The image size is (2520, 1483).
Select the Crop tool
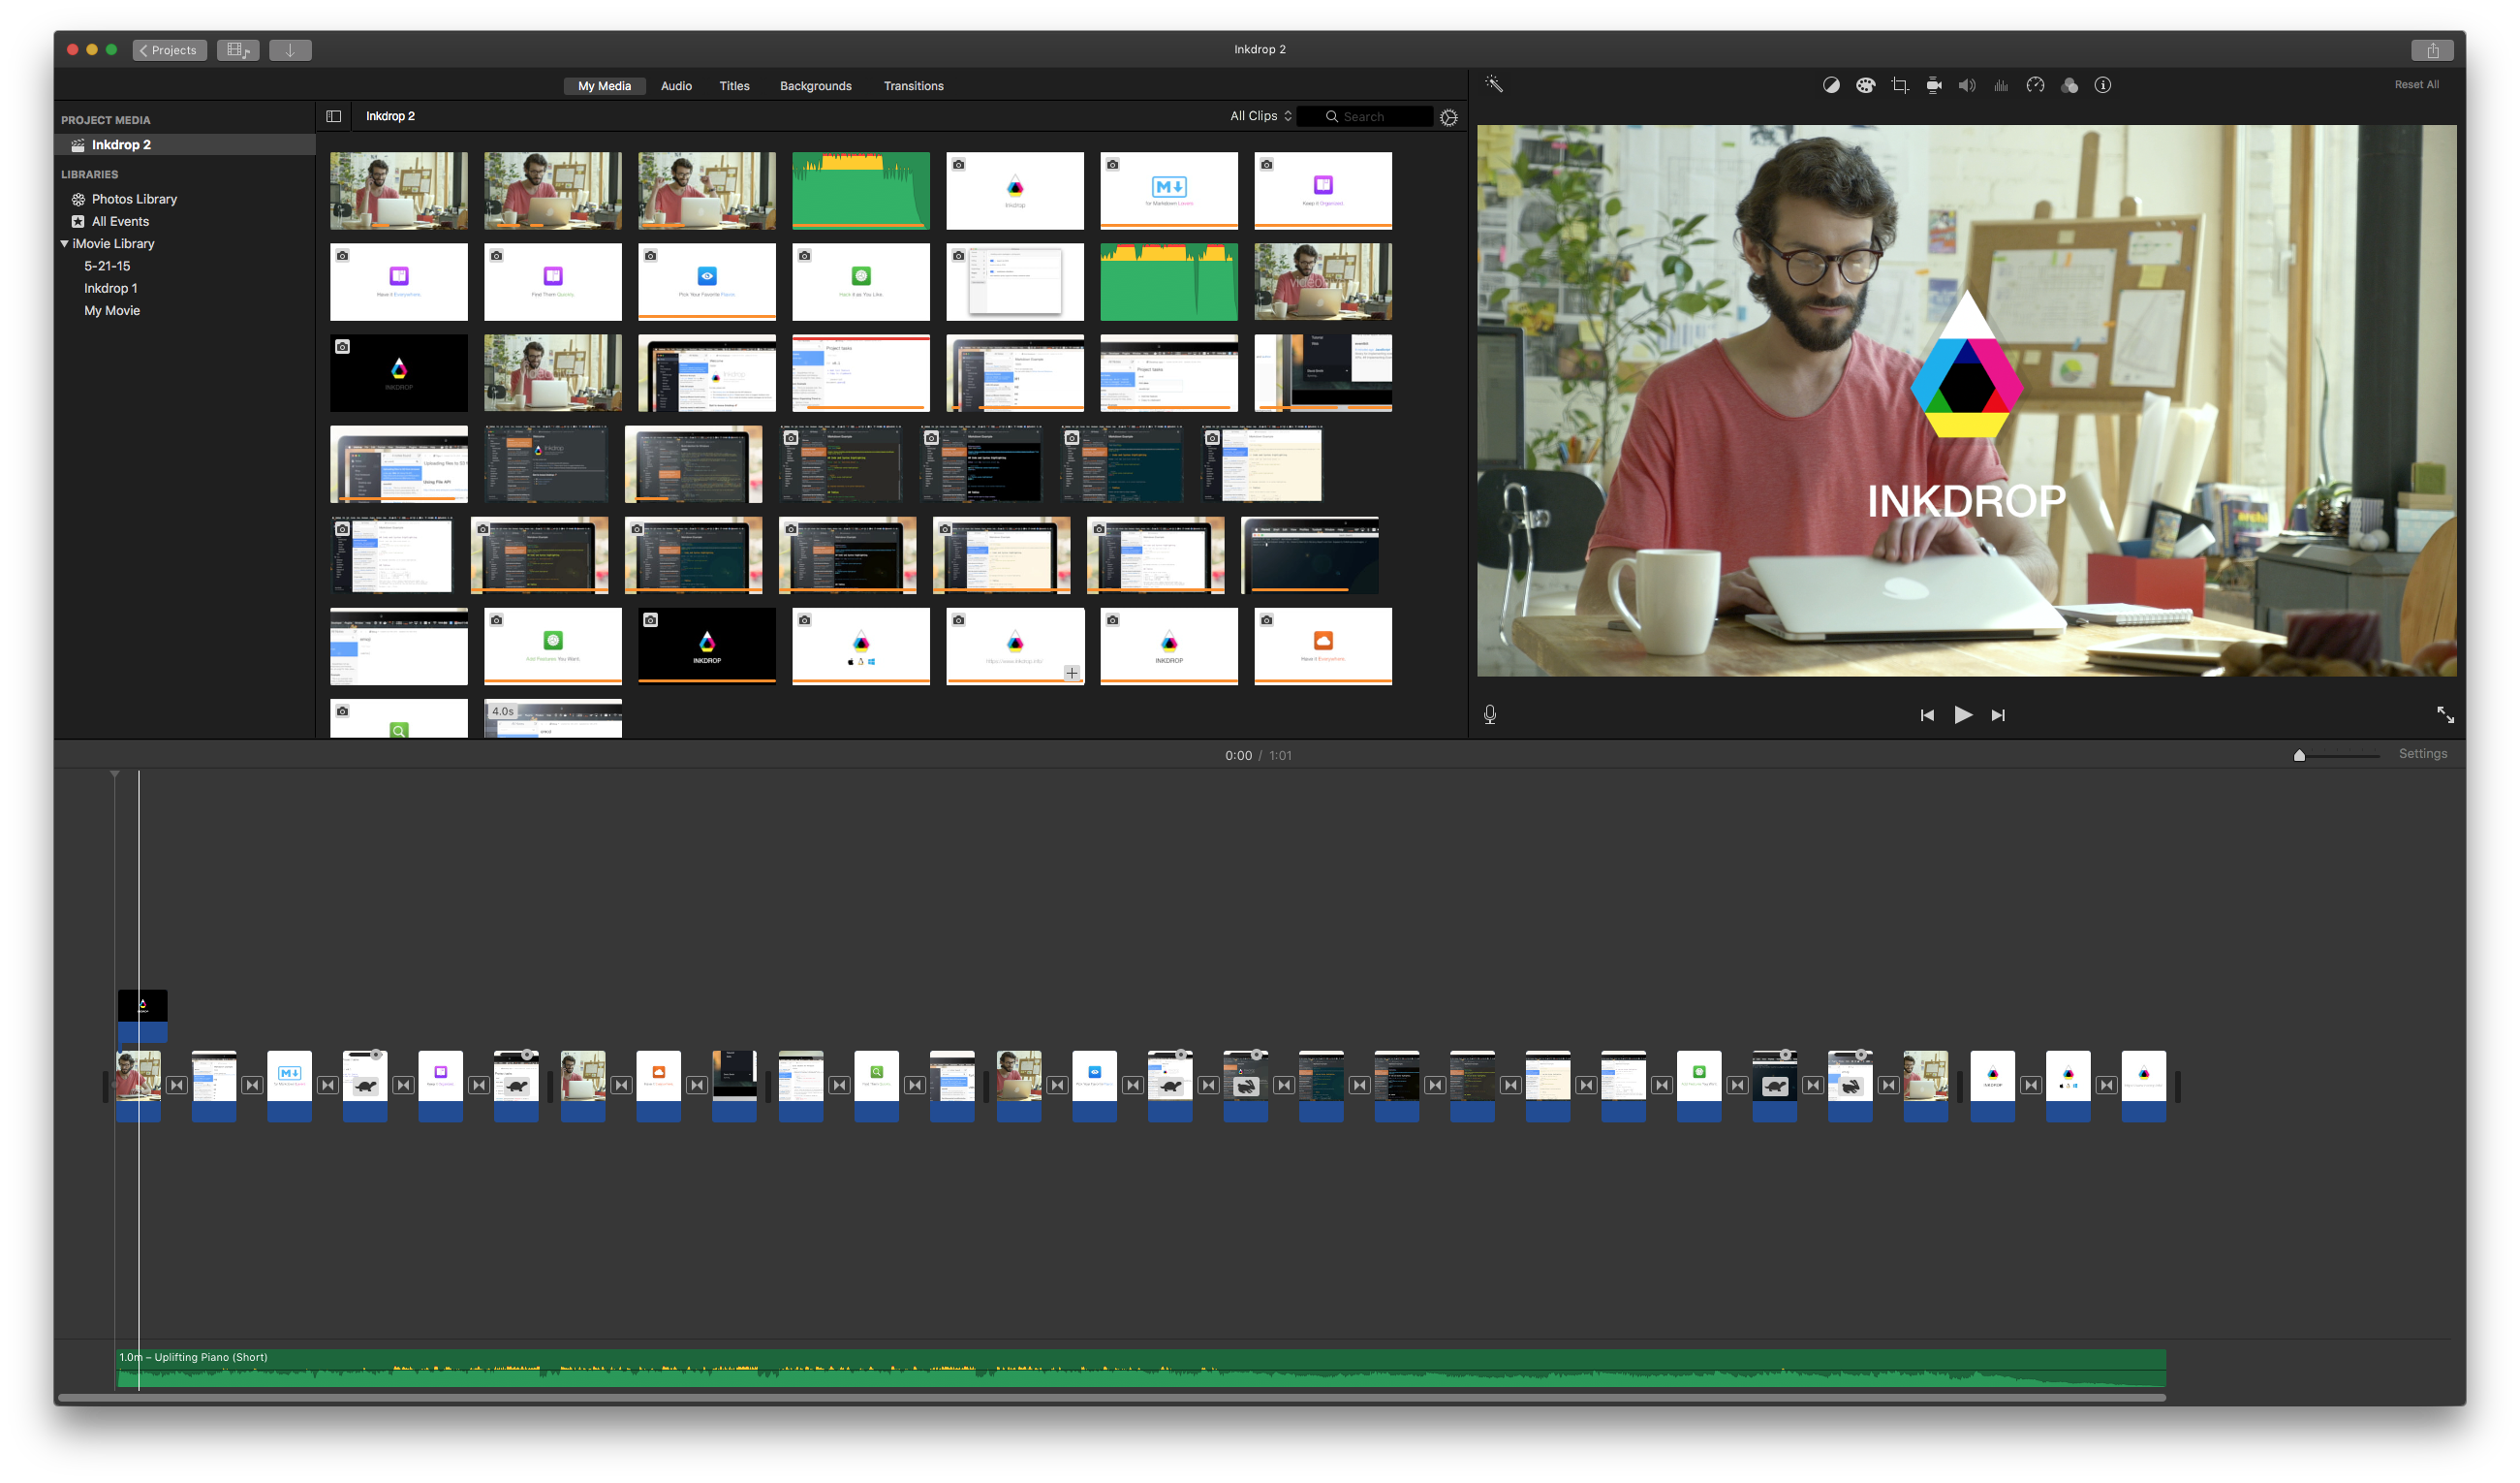point(1900,85)
